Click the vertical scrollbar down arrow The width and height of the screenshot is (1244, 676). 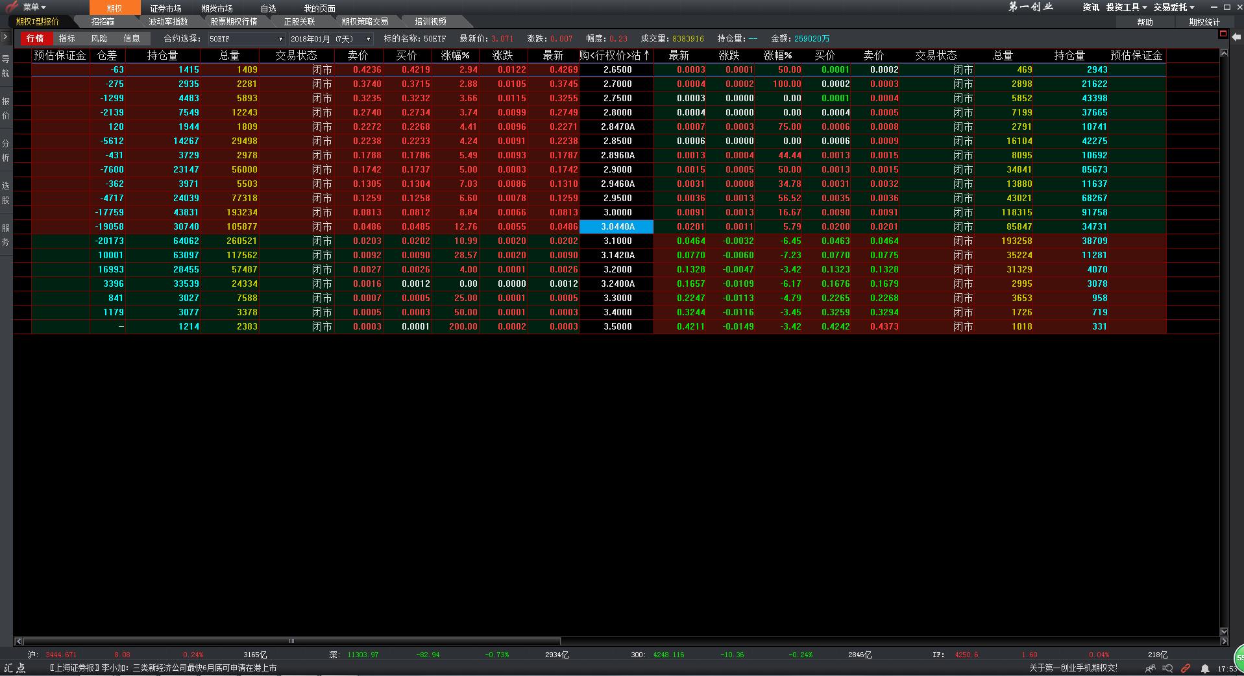[x=1224, y=631]
